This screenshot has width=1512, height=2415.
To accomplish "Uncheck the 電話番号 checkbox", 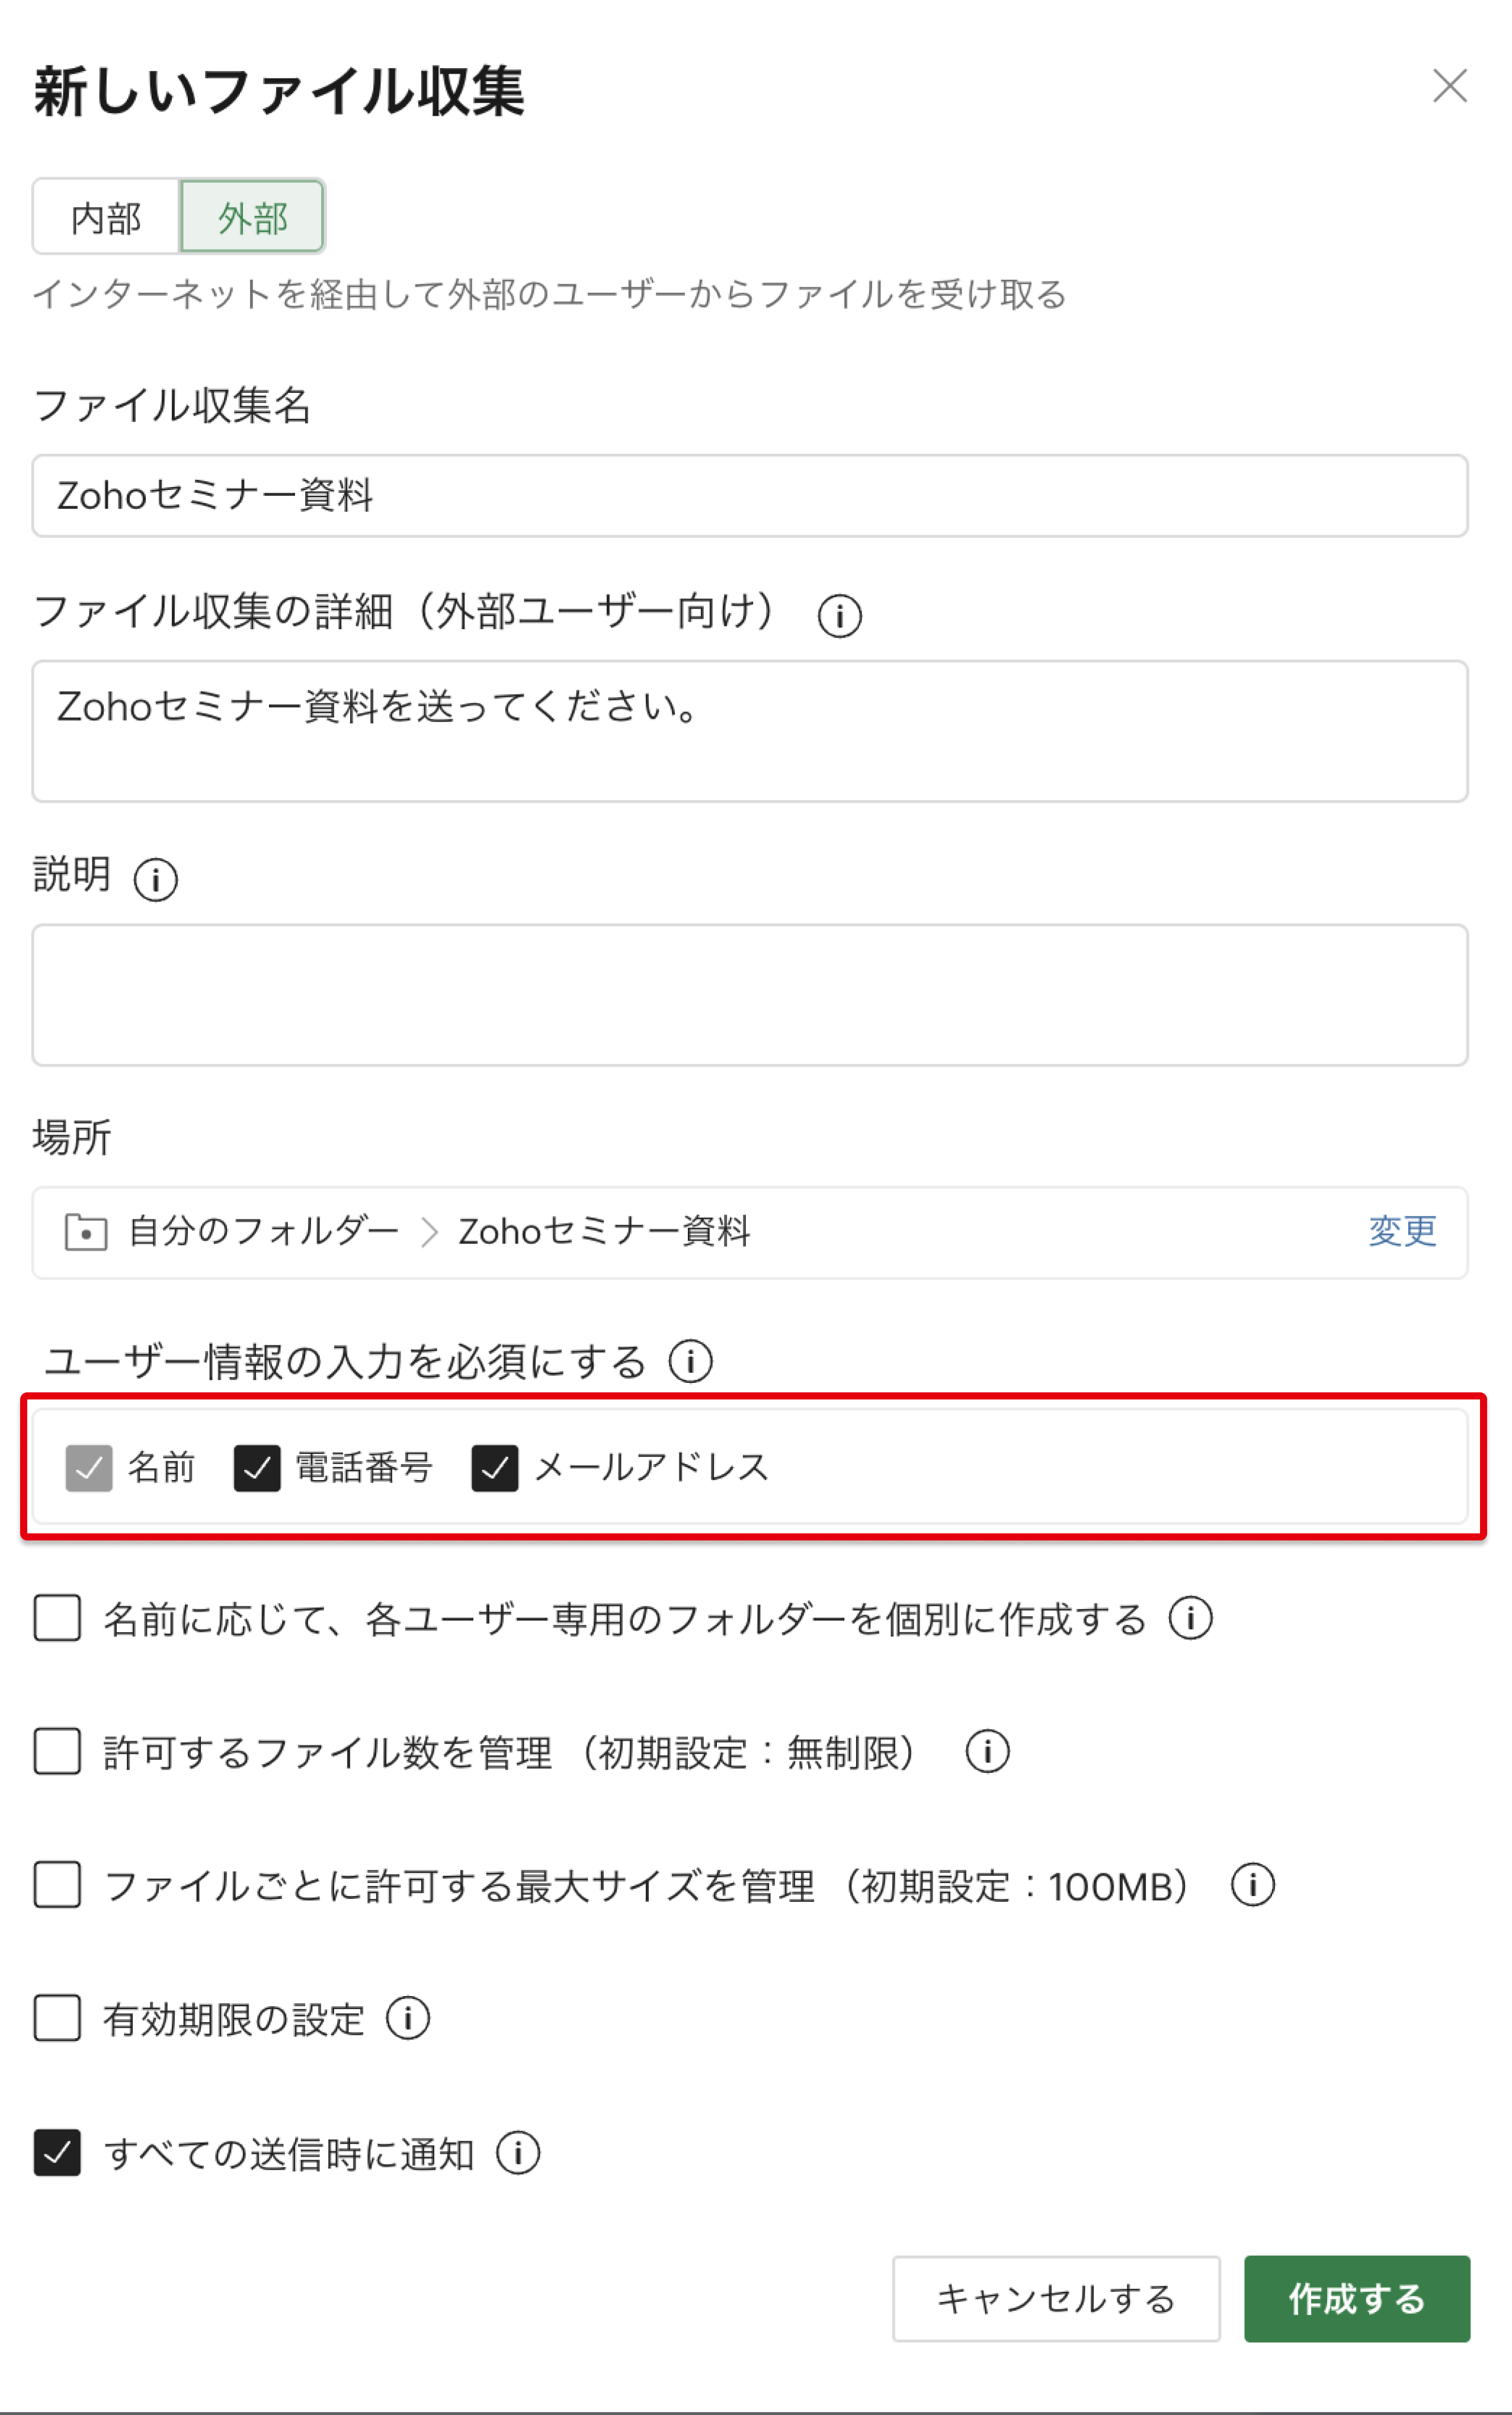I will pyautogui.click(x=257, y=1468).
